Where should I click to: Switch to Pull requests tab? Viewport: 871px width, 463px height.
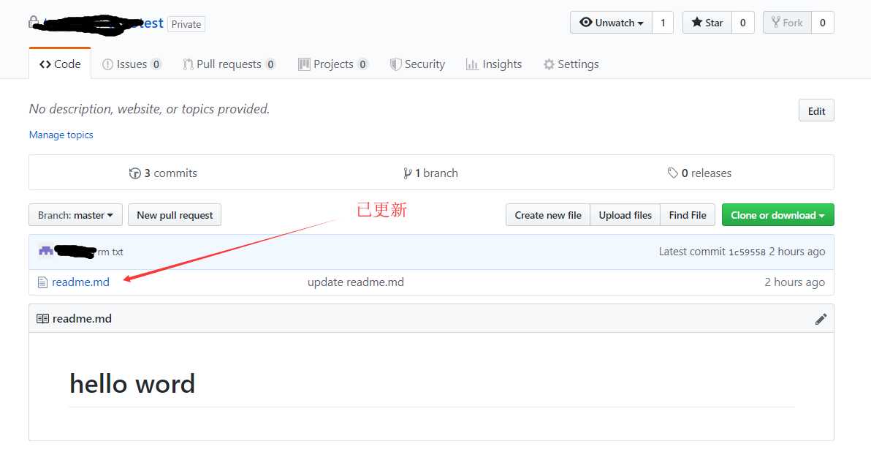[229, 64]
